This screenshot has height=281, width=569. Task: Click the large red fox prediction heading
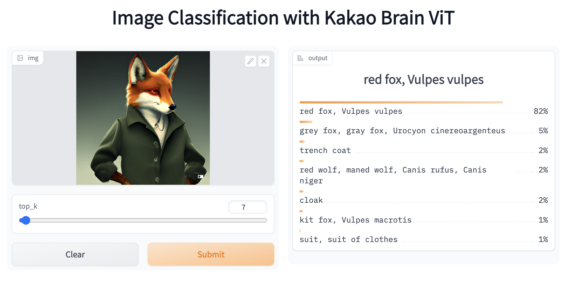[423, 80]
